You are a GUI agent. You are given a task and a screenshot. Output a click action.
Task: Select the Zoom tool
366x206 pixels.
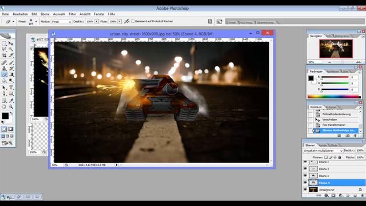click(x=11, y=107)
